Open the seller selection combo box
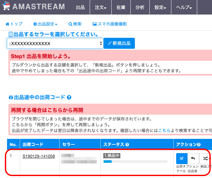 (55, 43)
